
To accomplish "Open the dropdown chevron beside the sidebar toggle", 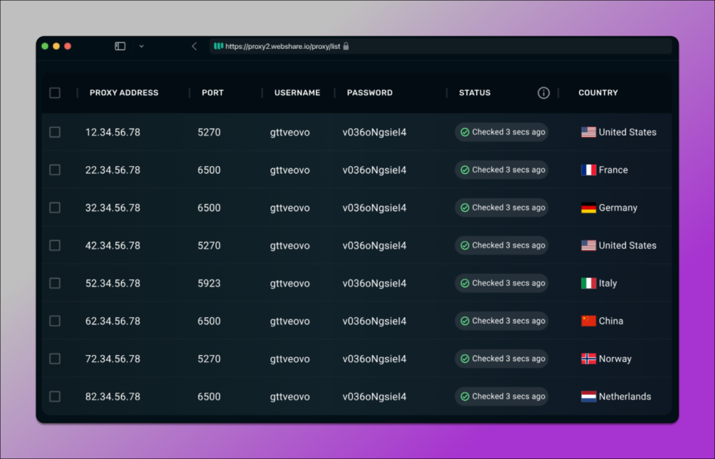I will pyautogui.click(x=142, y=45).
